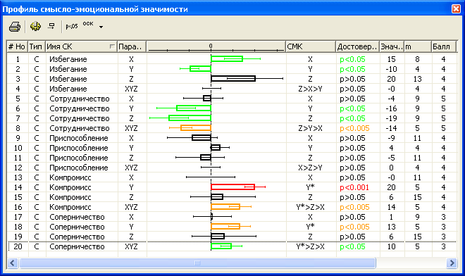Select the 'Соперничество' name in row 20
This screenshot has width=465, height=276.
pos(77,246)
